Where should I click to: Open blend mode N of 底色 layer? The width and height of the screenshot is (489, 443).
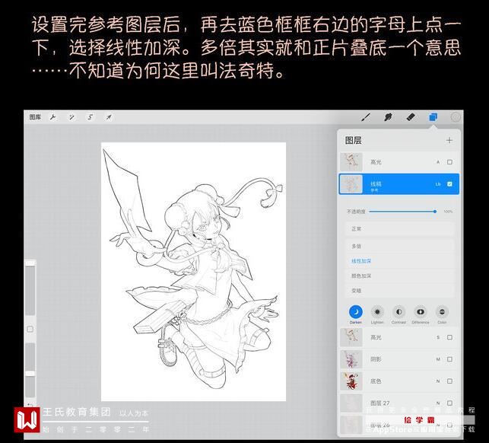point(438,381)
